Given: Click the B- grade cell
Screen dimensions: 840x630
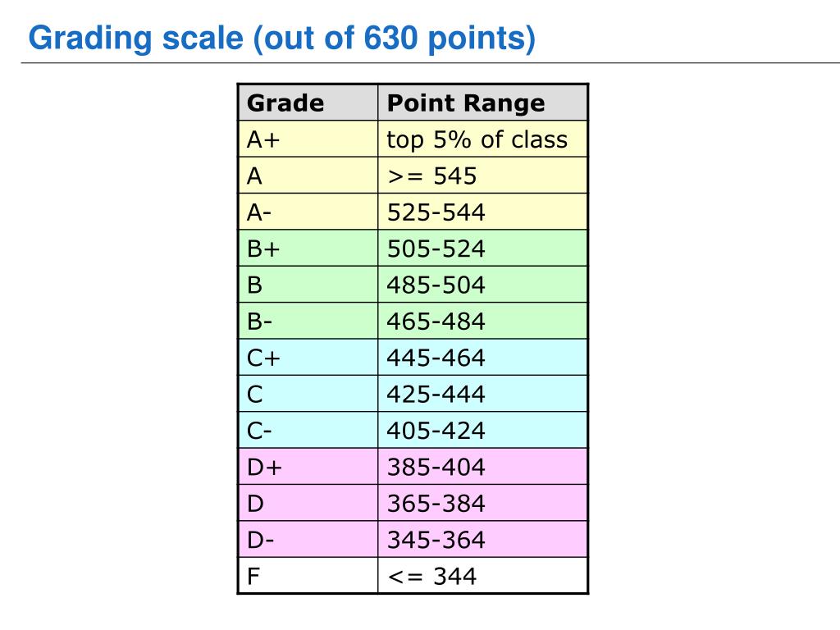Looking at the screenshot, I should click(308, 321).
